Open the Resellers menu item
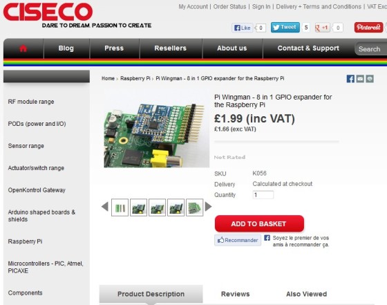Screen dimensions: 387x305 click(170, 48)
